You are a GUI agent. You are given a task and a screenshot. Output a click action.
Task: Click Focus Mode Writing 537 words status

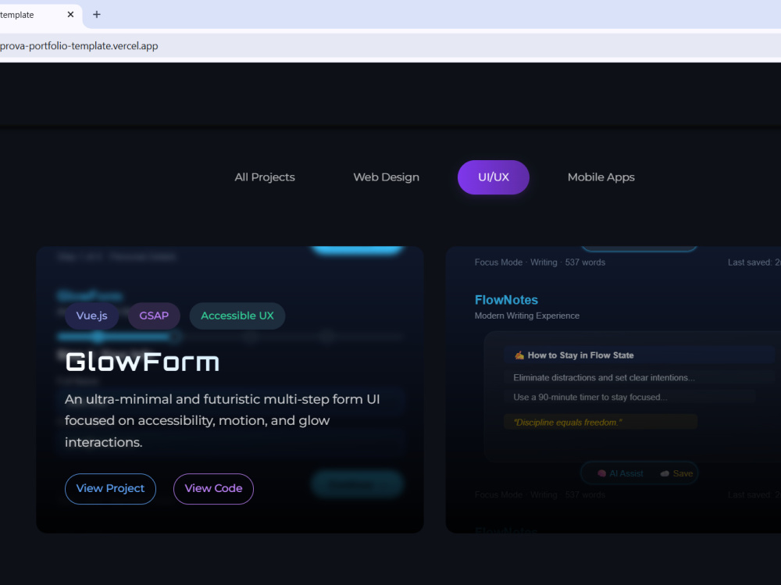(x=540, y=262)
